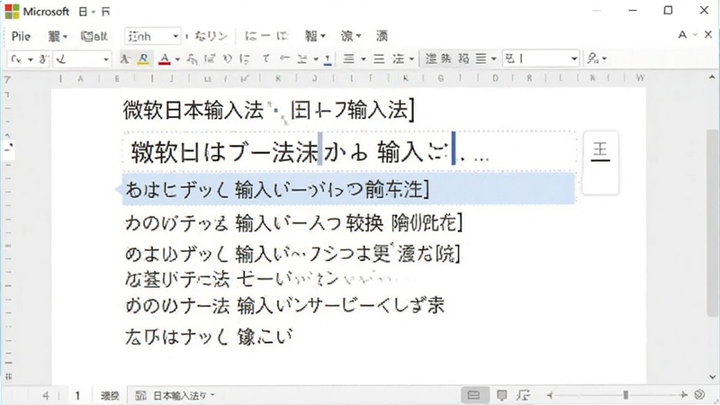Open the wide combo box at the toolbar's right
Screen dimensions: 720x405
point(541,58)
